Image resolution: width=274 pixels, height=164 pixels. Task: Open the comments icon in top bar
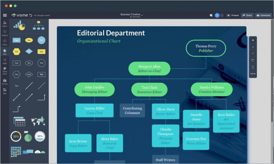tap(211, 15)
